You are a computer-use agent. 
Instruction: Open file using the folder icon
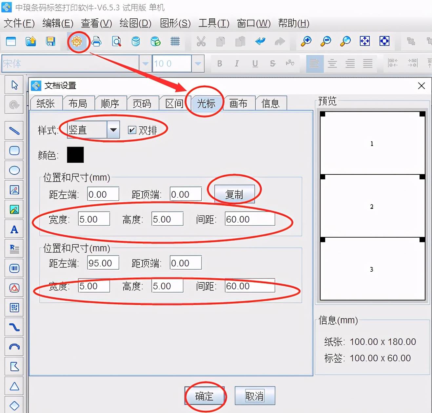point(31,41)
